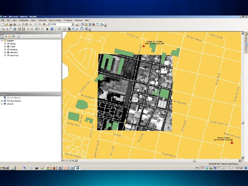Switch to List By Source view
Image resolution: width=248 pixels, height=186 pixels.
(6, 37)
